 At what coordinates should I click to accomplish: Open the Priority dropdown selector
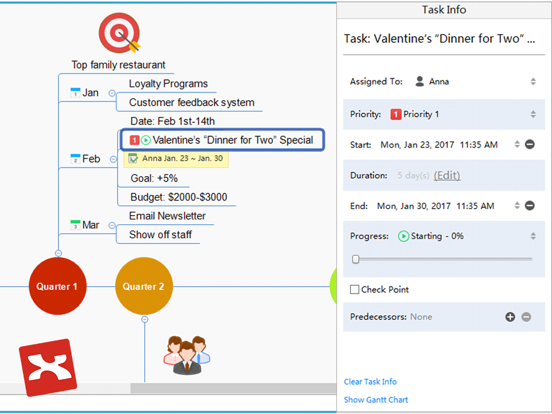coord(533,114)
